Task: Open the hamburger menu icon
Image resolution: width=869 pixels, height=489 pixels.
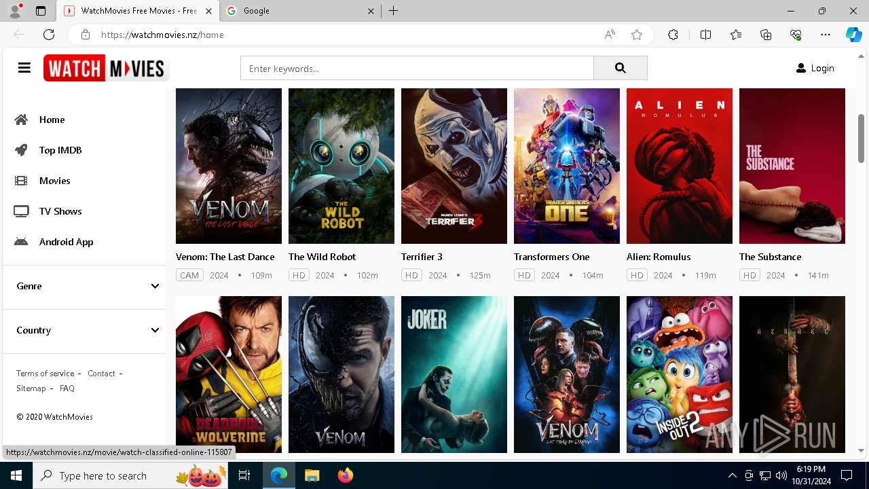Action: [24, 68]
